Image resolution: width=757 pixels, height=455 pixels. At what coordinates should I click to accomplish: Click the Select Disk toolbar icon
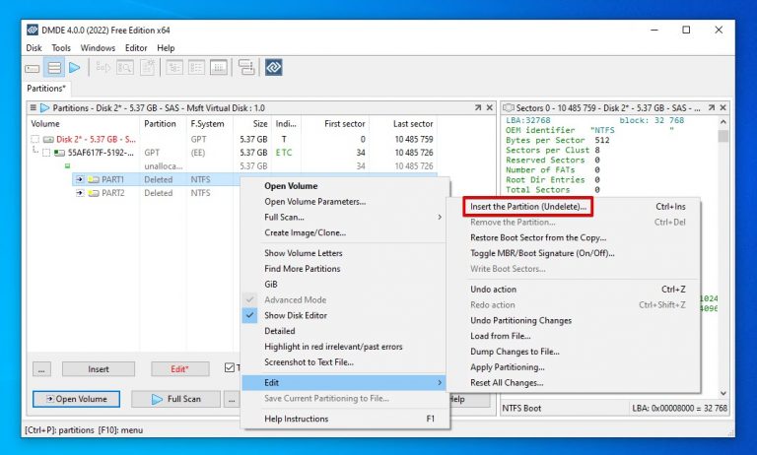coord(33,68)
